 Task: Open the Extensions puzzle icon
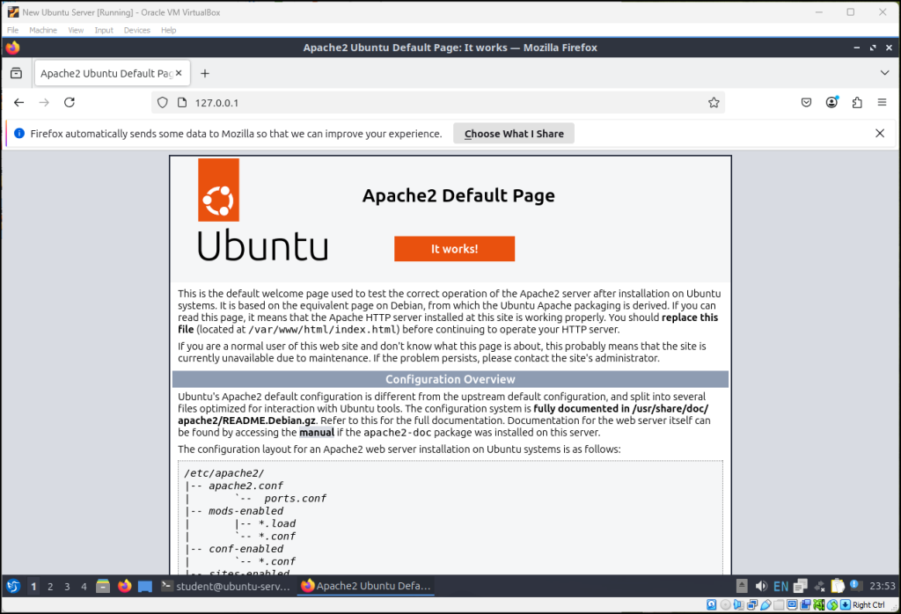pos(857,102)
